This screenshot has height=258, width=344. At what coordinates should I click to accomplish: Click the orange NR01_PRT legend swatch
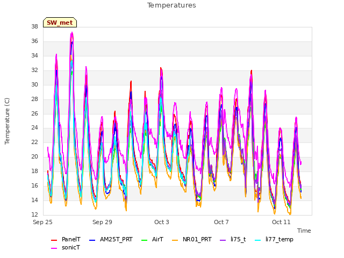click(x=175, y=240)
